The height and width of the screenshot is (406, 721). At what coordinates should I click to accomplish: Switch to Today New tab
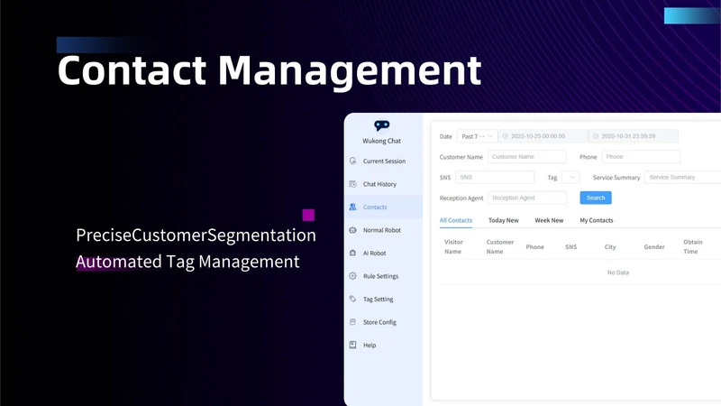[x=504, y=220]
